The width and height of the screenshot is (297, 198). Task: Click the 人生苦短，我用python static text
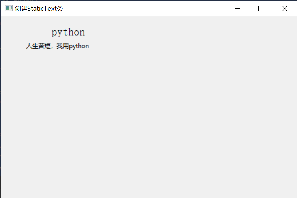click(58, 46)
